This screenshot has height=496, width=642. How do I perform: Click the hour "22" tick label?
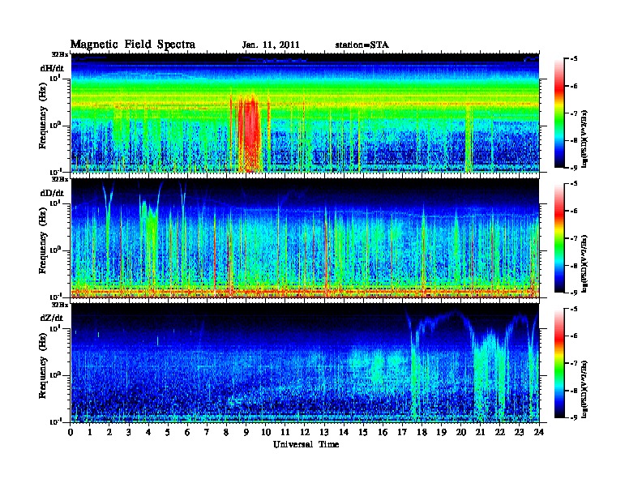coord(500,432)
